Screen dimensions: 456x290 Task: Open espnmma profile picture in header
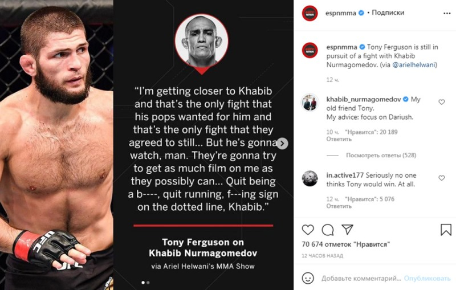coord(310,13)
